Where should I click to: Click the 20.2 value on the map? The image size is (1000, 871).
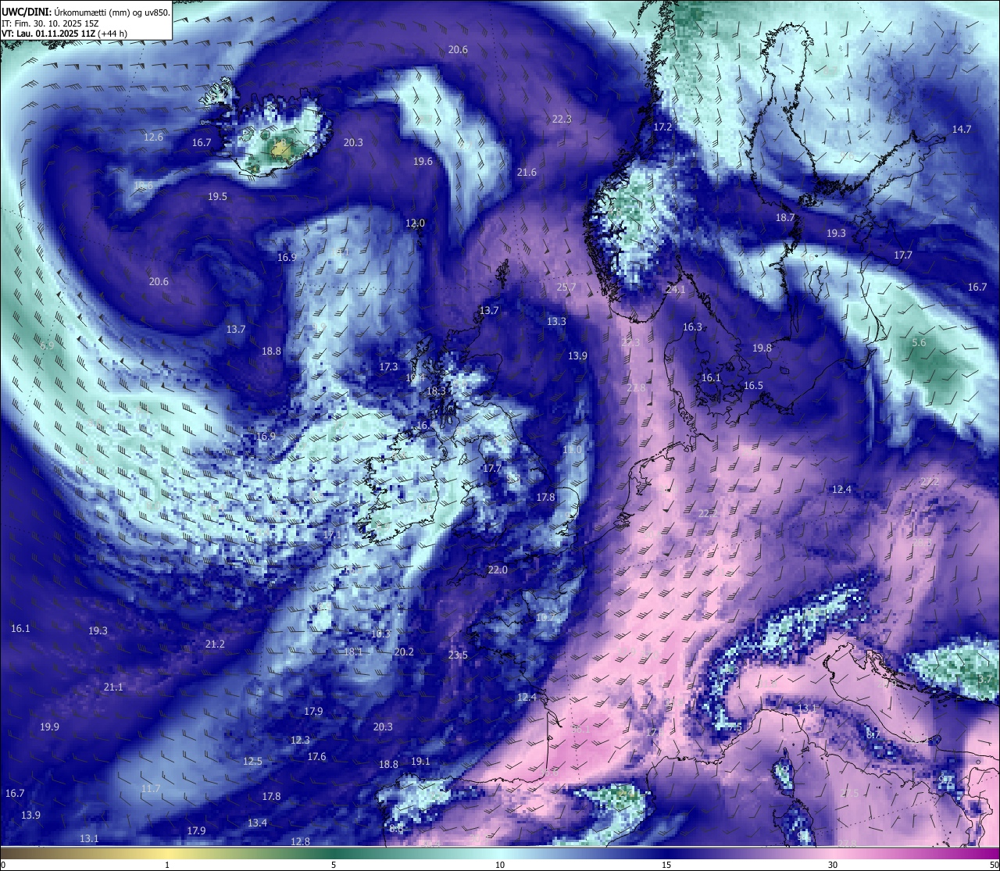coord(404,651)
